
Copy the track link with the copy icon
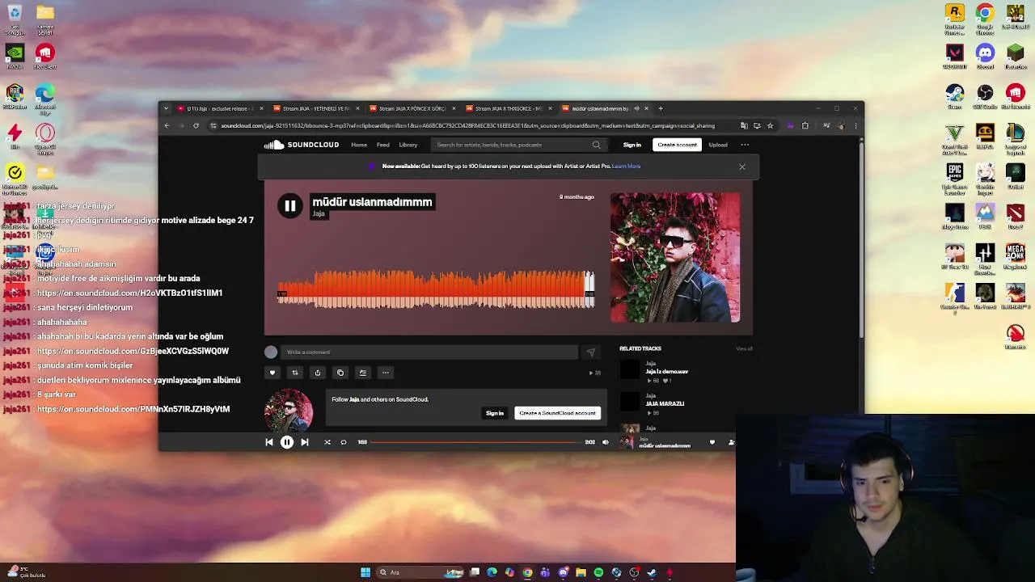pos(340,373)
